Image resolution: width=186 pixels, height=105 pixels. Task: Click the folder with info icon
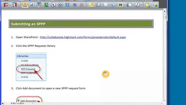click(x=148, y=5)
